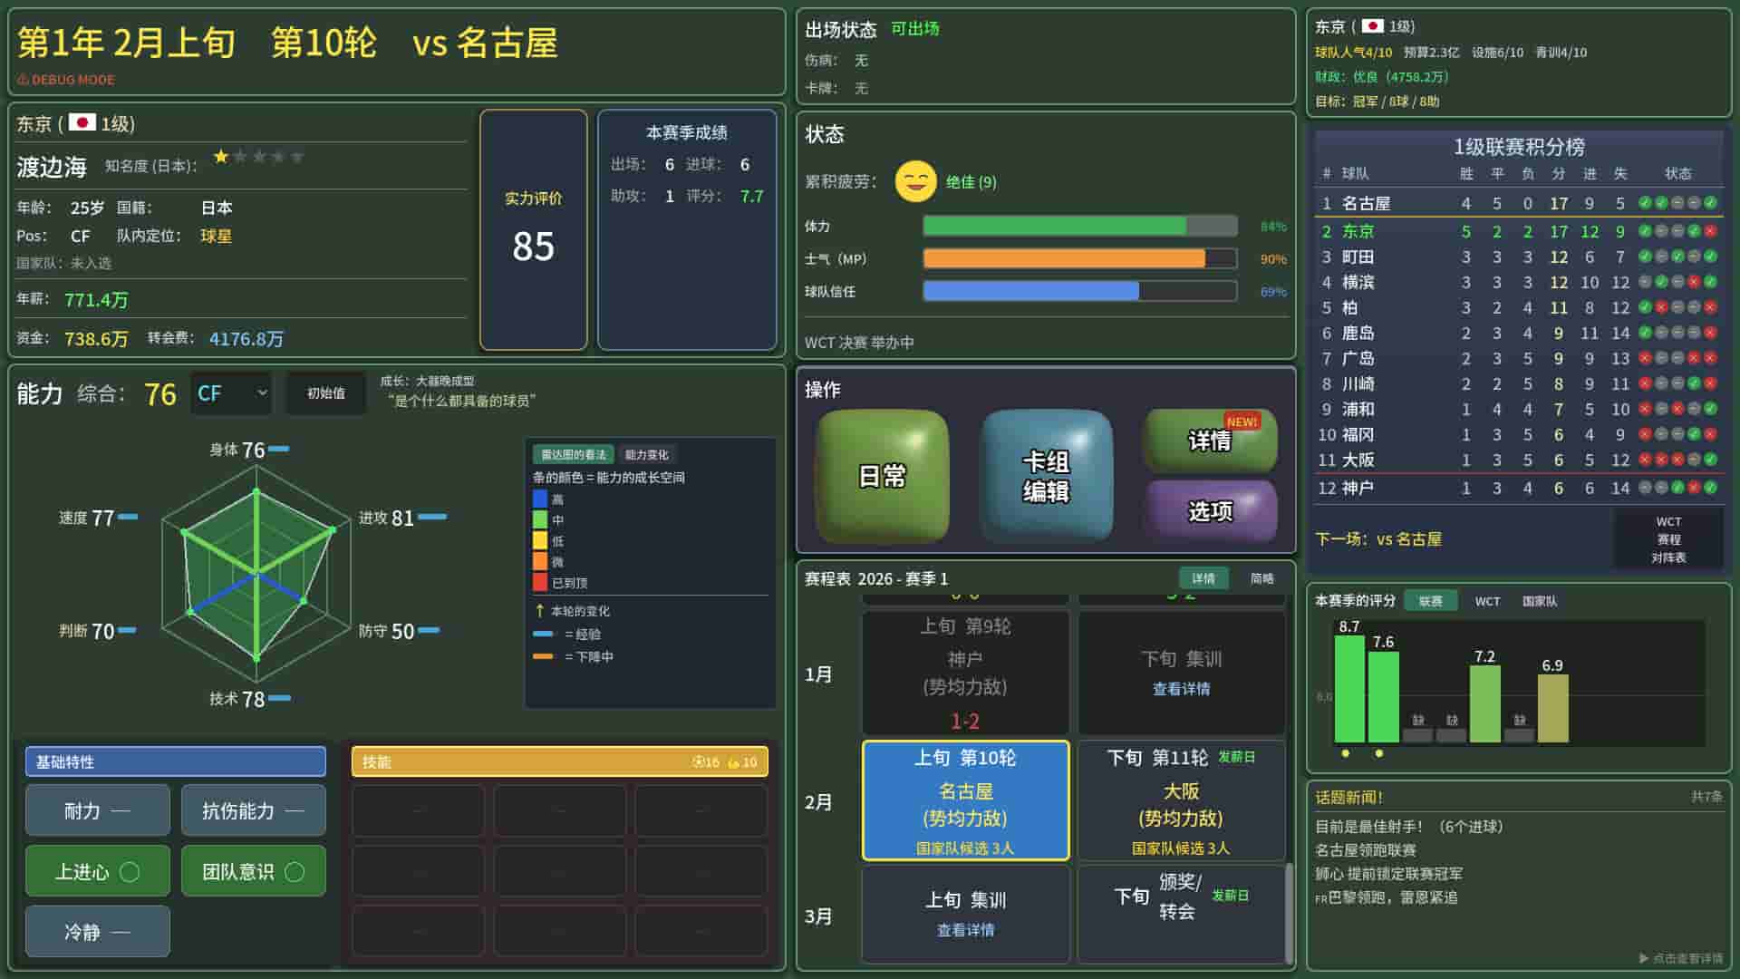Open the WCT ratings tab
Viewport: 1740px width, 979px height.
click(x=1487, y=601)
